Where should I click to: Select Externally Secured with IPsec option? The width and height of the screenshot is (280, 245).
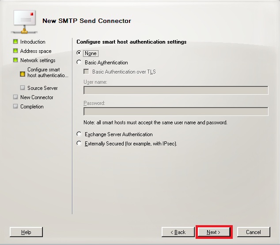pos(79,144)
